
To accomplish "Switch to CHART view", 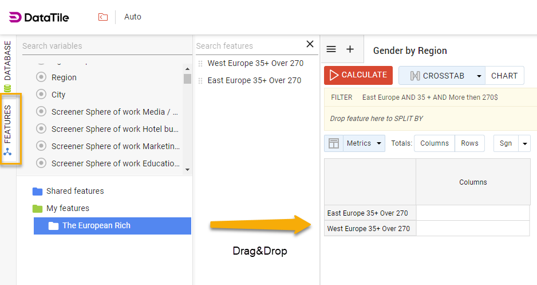I will (x=504, y=76).
